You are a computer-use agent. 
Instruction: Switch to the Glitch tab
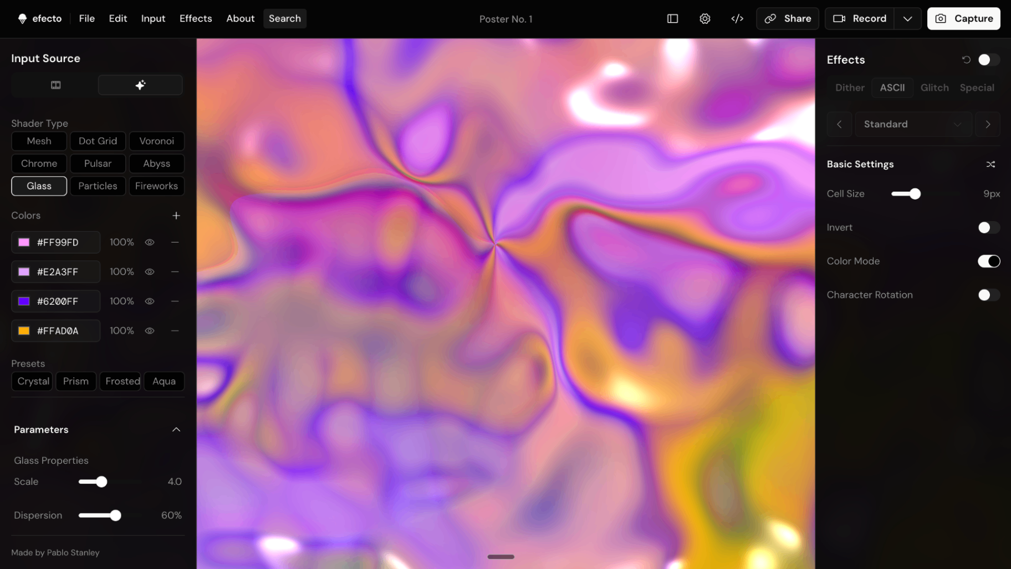coord(935,88)
